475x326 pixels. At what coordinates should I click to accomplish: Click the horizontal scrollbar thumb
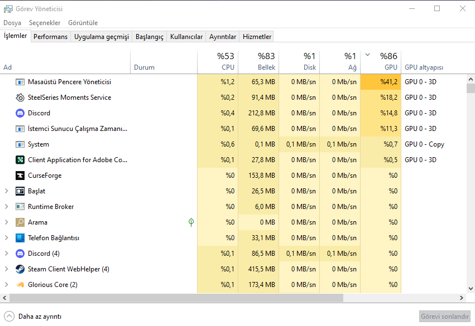point(176,298)
